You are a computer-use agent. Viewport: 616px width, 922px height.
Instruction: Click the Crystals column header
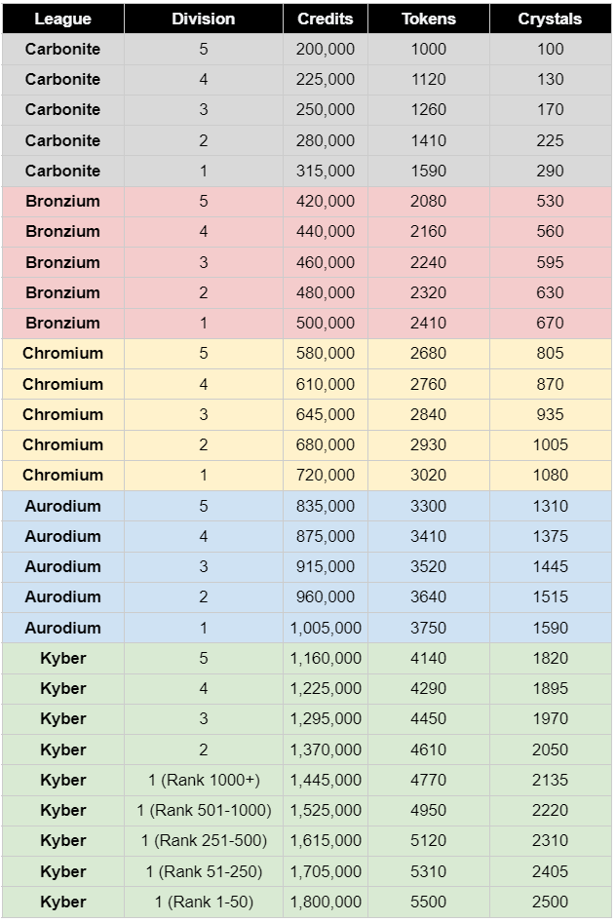point(550,19)
